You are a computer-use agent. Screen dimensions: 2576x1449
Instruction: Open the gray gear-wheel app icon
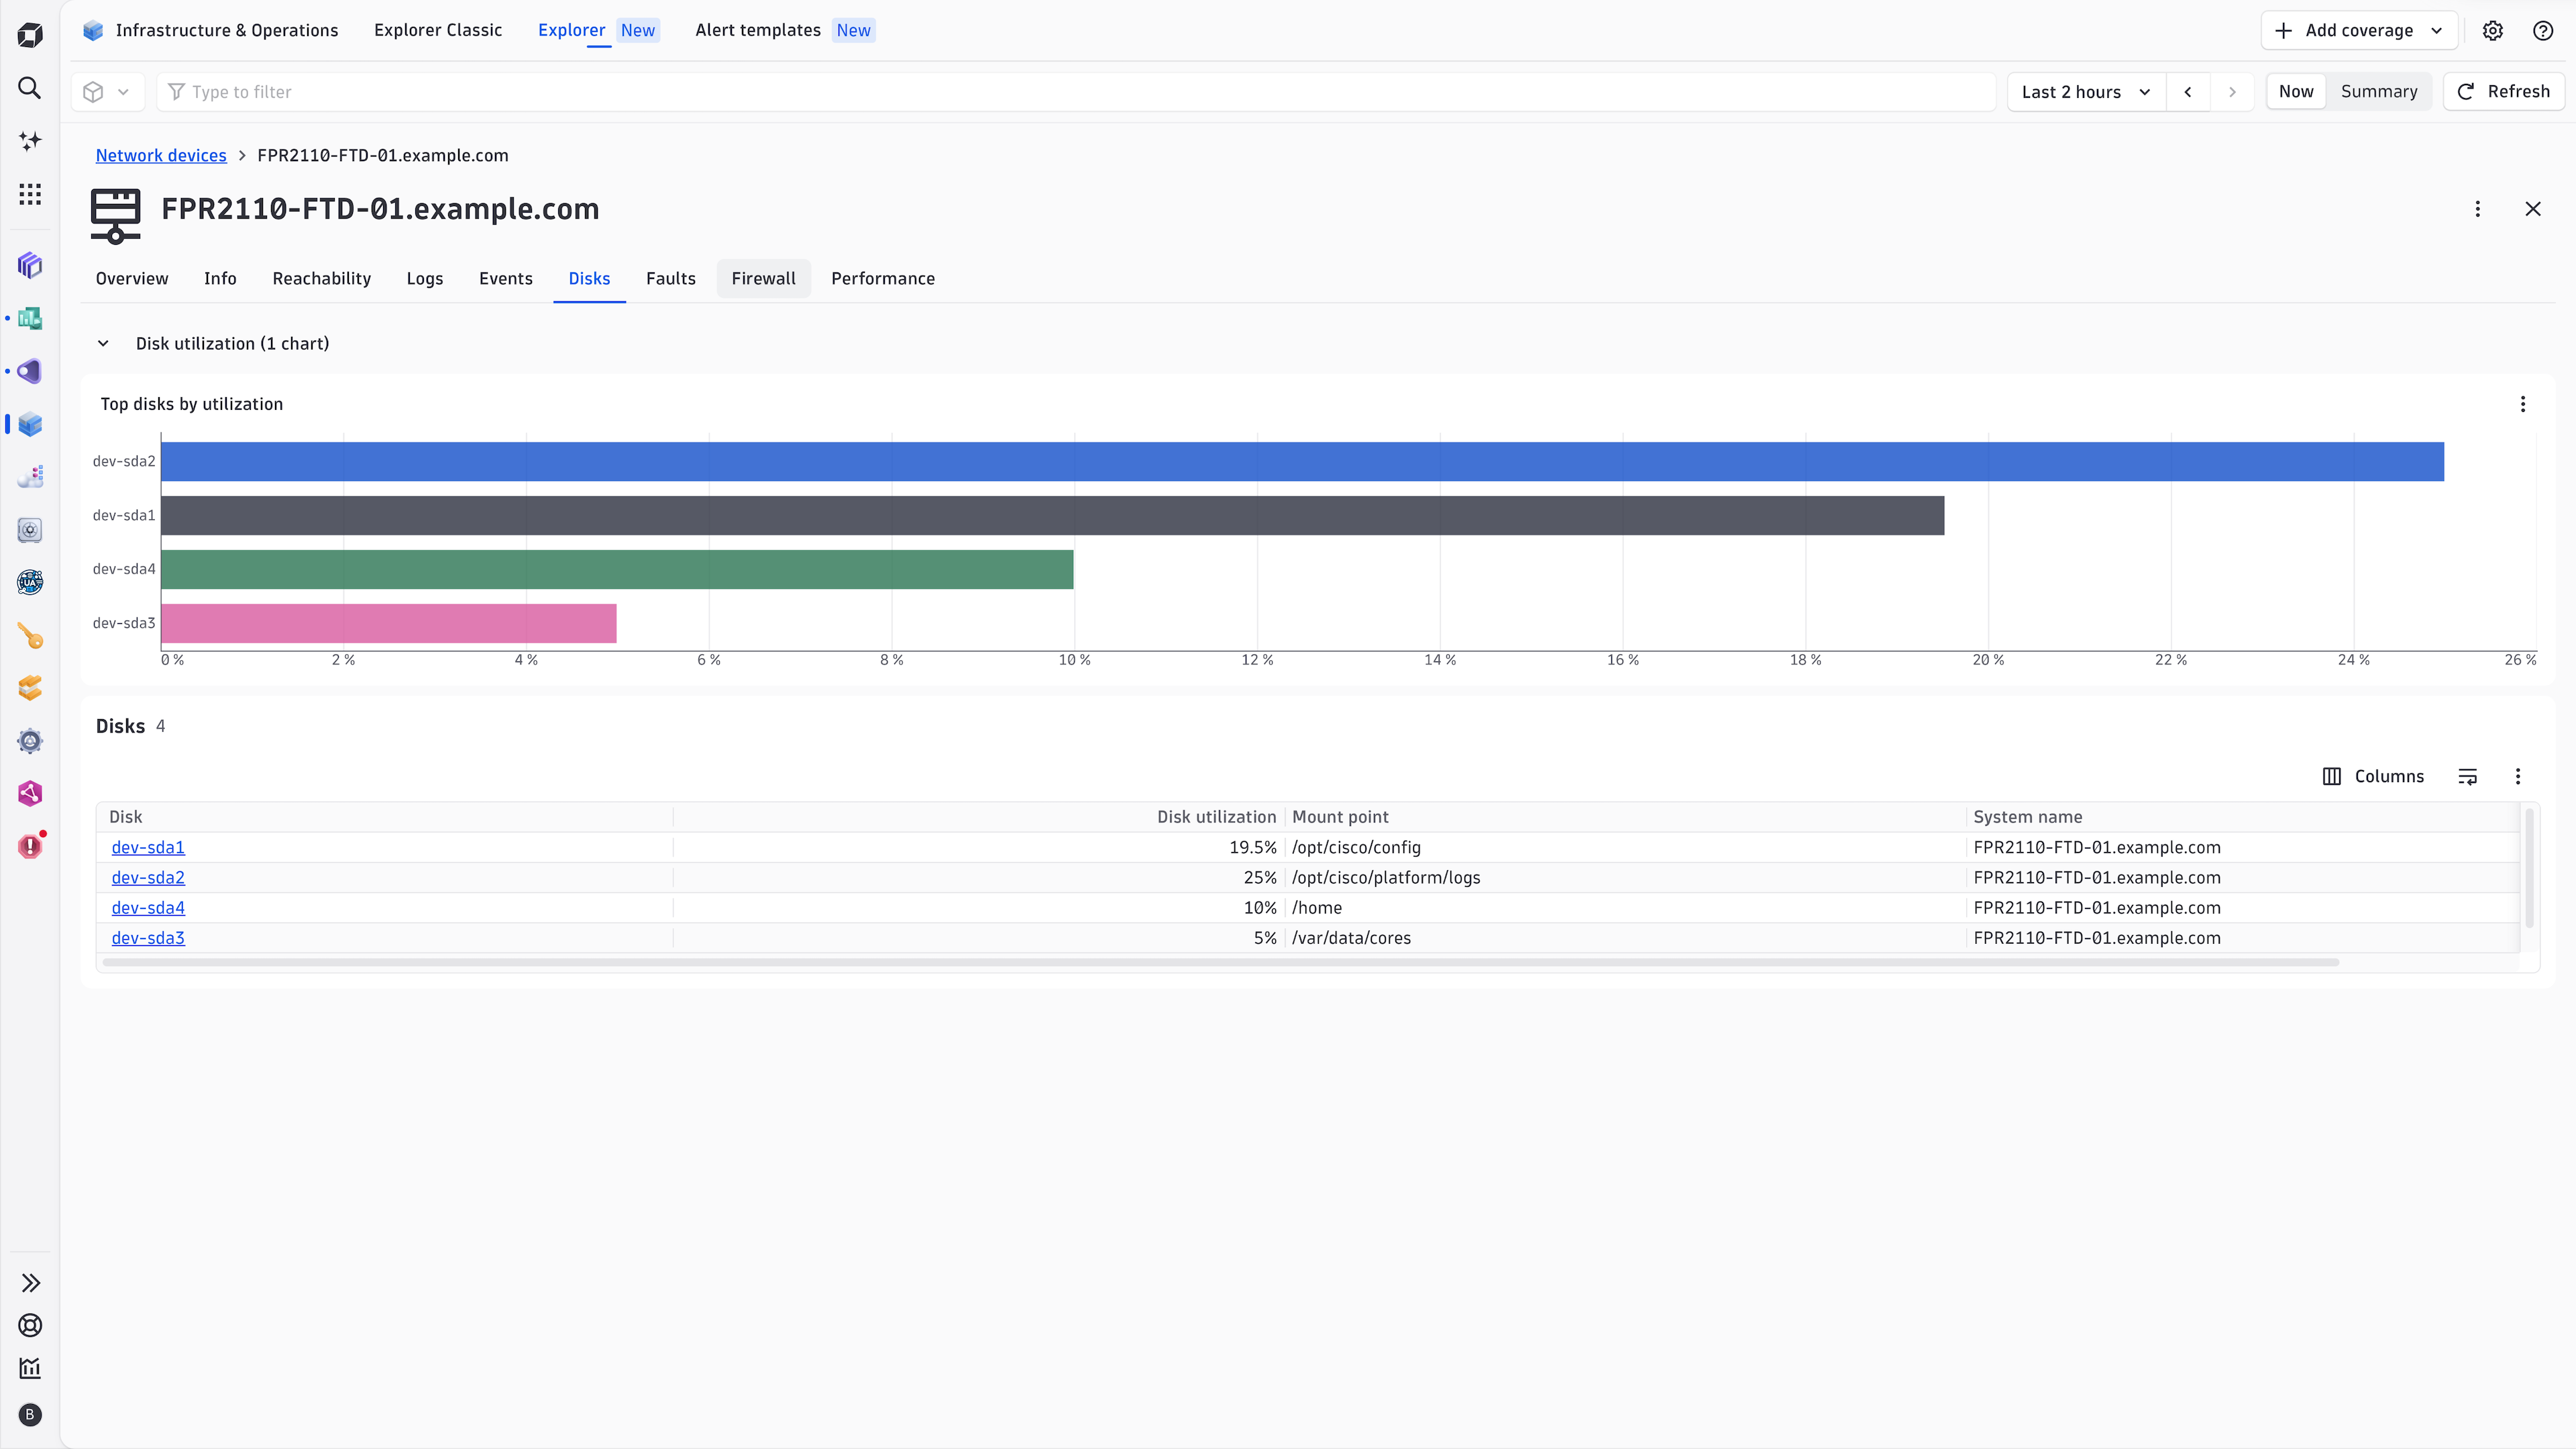pyautogui.click(x=30, y=741)
